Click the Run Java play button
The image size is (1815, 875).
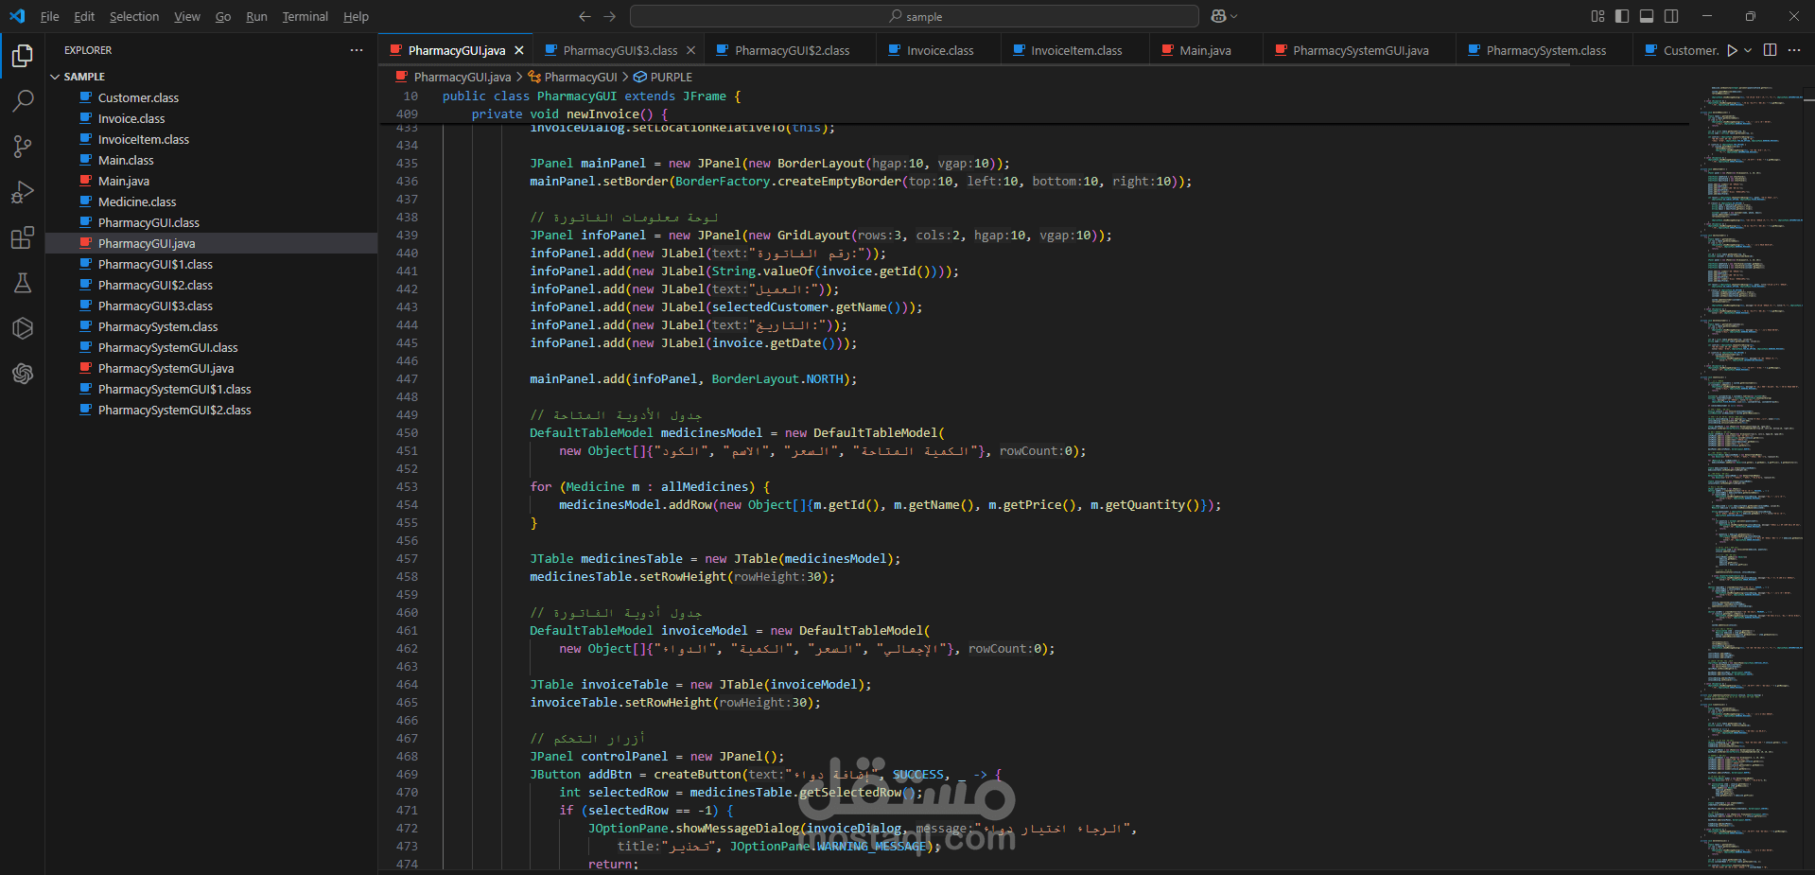pos(1732,50)
